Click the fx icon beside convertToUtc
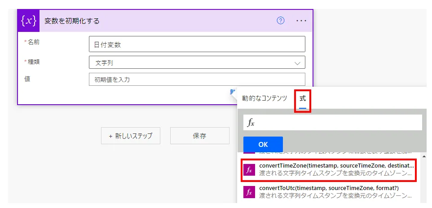 (249, 192)
